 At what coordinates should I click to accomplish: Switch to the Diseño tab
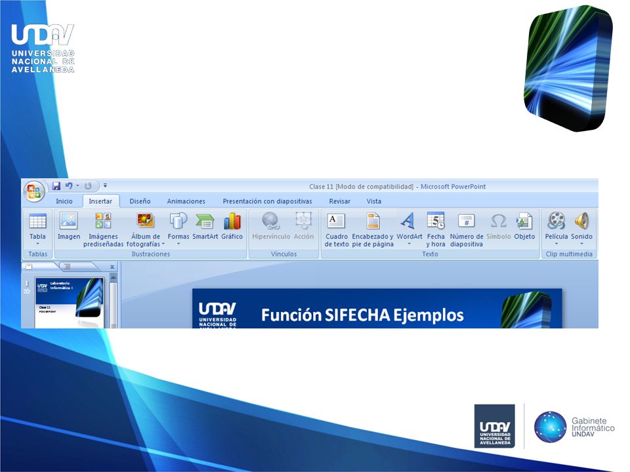point(140,201)
